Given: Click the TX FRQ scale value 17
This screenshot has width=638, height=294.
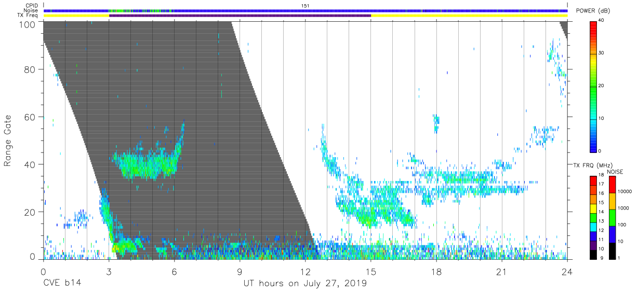Looking at the screenshot, I should (x=602, y=184).
